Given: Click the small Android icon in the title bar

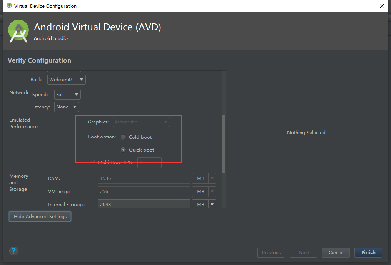Looking at the screenshot, I should 9,6.
